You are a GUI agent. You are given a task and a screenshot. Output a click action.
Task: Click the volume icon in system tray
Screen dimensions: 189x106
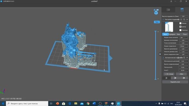(x=165, y=103)
